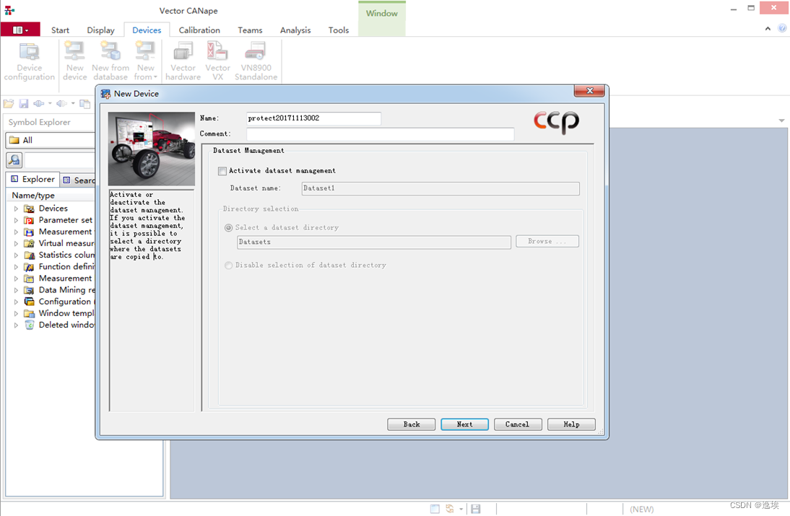Expand the Devices tree node
790x516 pixels.
pos(16,209)
